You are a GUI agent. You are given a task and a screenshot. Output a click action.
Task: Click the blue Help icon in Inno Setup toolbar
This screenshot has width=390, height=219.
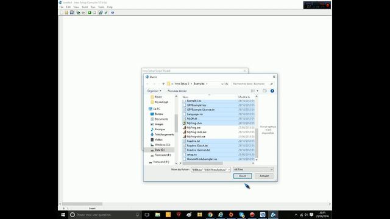(x=112, y=13)
